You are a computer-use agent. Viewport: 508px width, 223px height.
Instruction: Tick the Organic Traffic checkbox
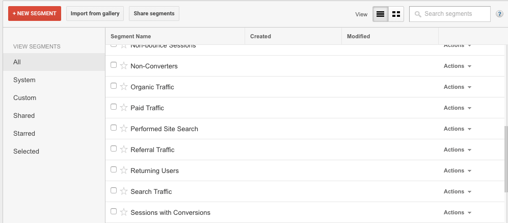click(x=114, y=86)
